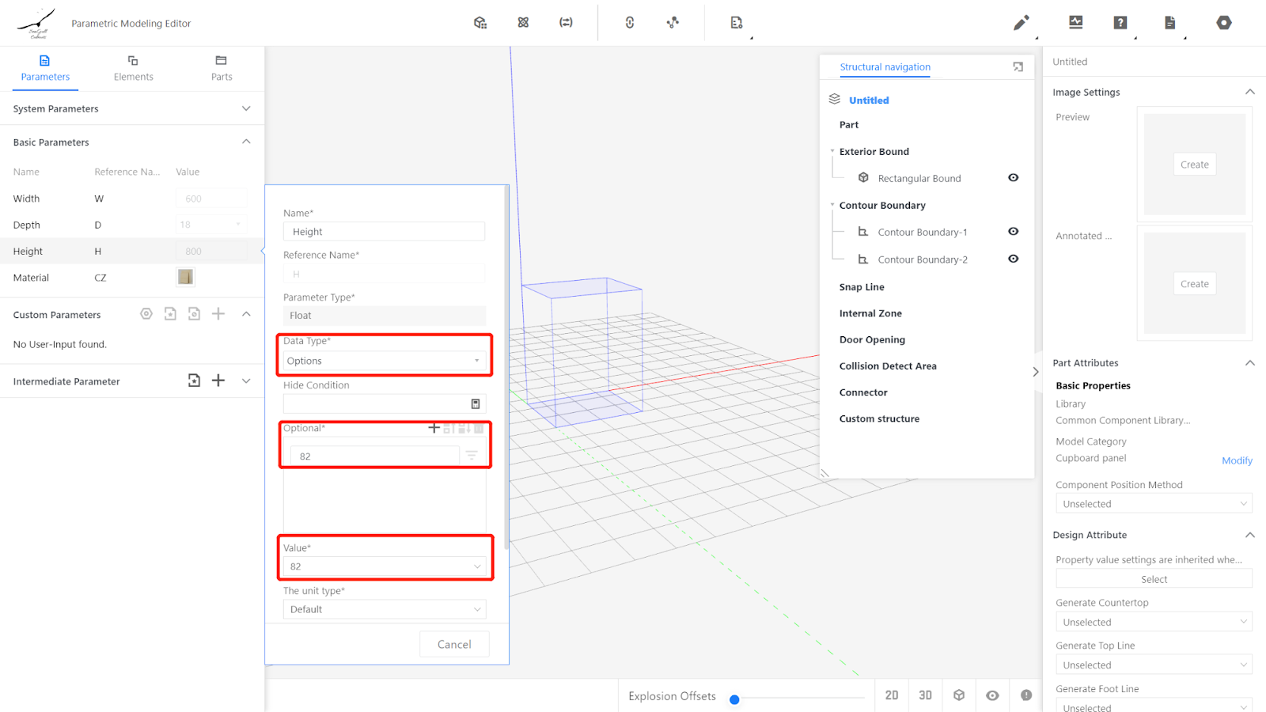Switch to the Elements tab

coord(133,68)
